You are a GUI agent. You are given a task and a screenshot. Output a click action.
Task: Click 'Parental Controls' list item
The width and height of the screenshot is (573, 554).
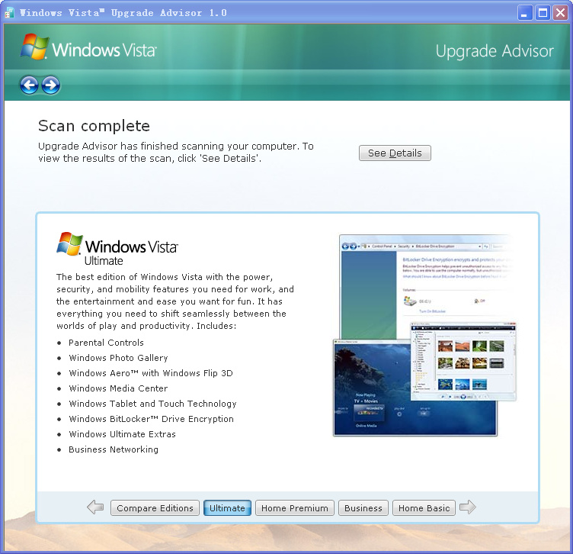tap(106, 343)
